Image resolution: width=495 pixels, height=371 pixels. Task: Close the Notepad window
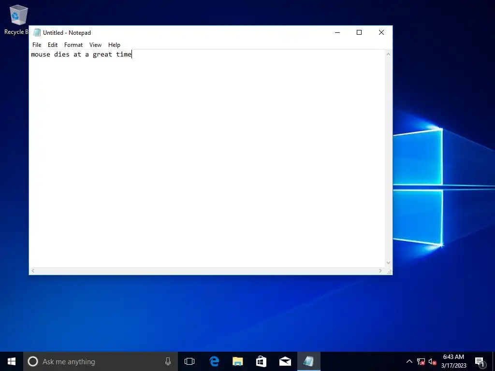coord(381,32)
